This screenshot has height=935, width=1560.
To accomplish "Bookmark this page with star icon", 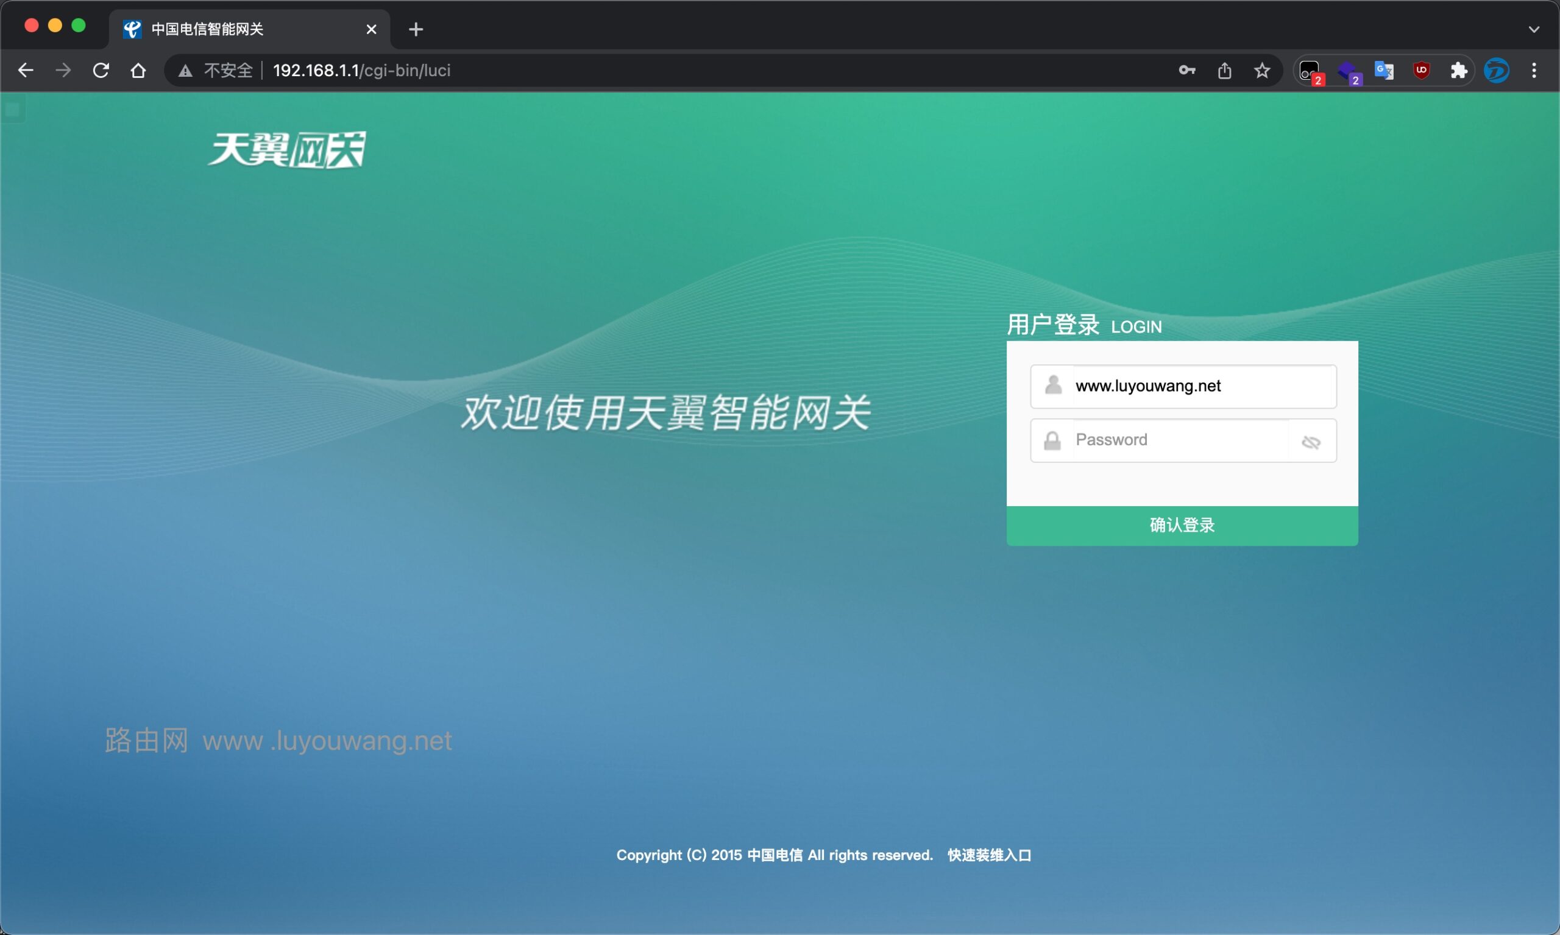I will (1262, 71).
